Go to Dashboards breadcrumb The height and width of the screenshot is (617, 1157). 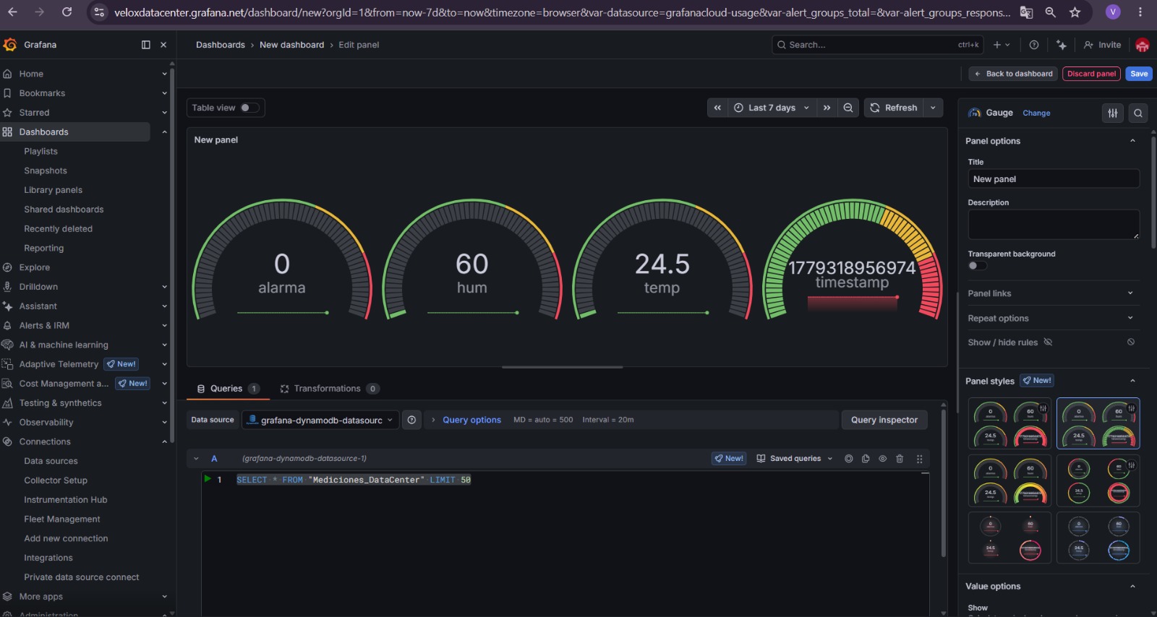[x=221, y=45]
